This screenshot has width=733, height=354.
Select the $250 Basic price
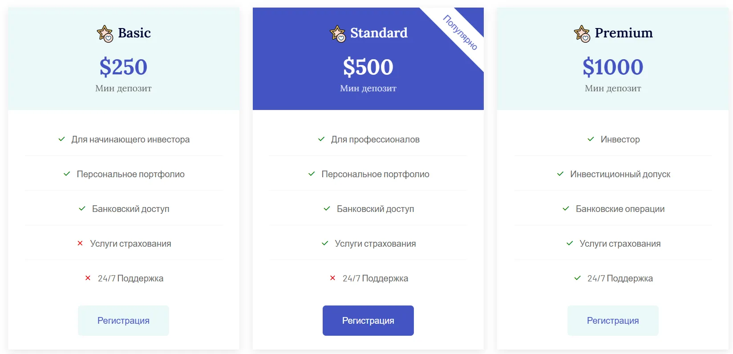pos(123,67)
